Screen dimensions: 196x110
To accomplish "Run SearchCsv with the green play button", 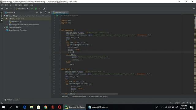I will 32,9.
